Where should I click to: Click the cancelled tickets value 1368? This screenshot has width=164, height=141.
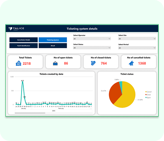tap(142, 63)
